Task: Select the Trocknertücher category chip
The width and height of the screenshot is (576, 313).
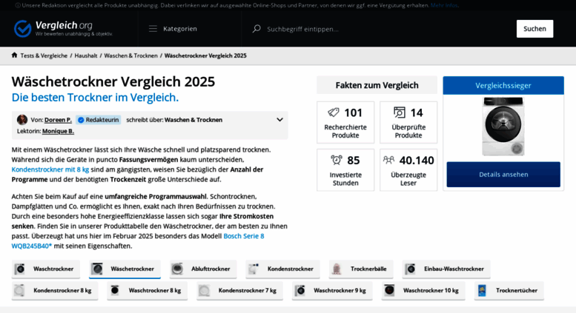Action: pyautogui.click(x=509, y=291)
